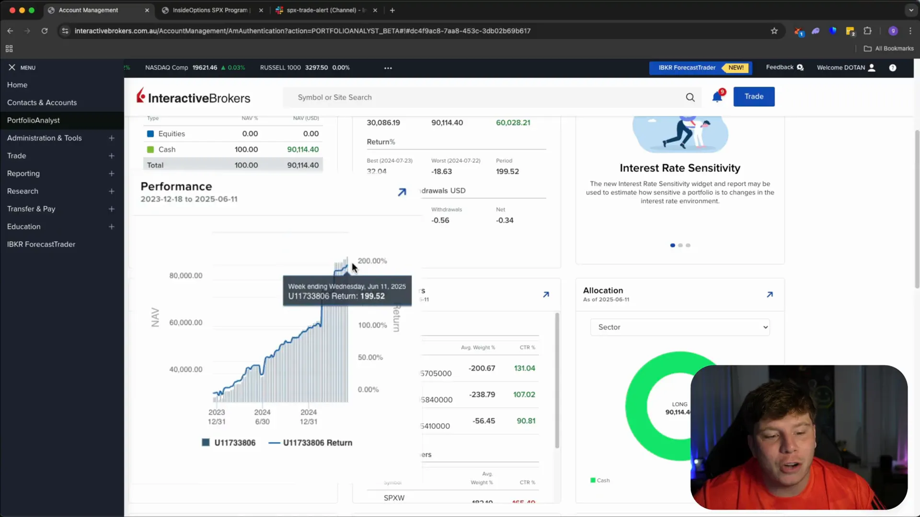Open the apps grid in bookmarks bar

9,49
